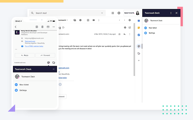Close the Teamwork Desk side panel
Viewport: 193px width, 120px height.
176,13
